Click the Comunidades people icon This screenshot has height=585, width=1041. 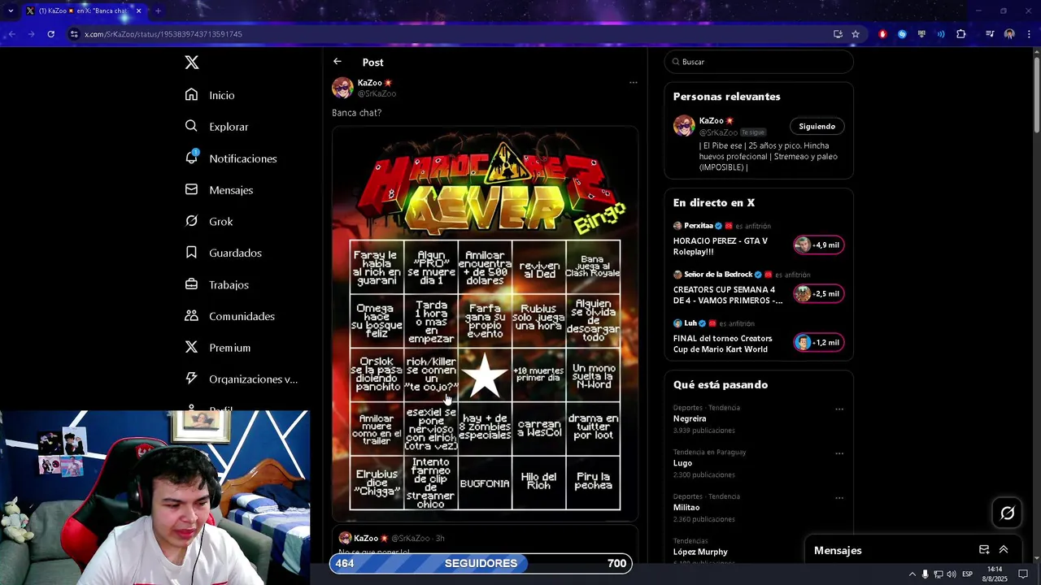tap(191, 315)
